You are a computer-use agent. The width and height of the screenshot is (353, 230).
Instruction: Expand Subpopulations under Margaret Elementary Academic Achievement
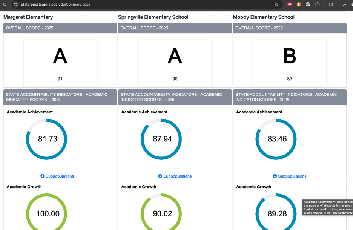(x=57, y=176)
